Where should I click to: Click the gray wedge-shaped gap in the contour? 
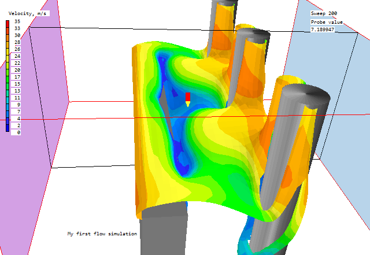pyautogui.click(x=166, y=104)
